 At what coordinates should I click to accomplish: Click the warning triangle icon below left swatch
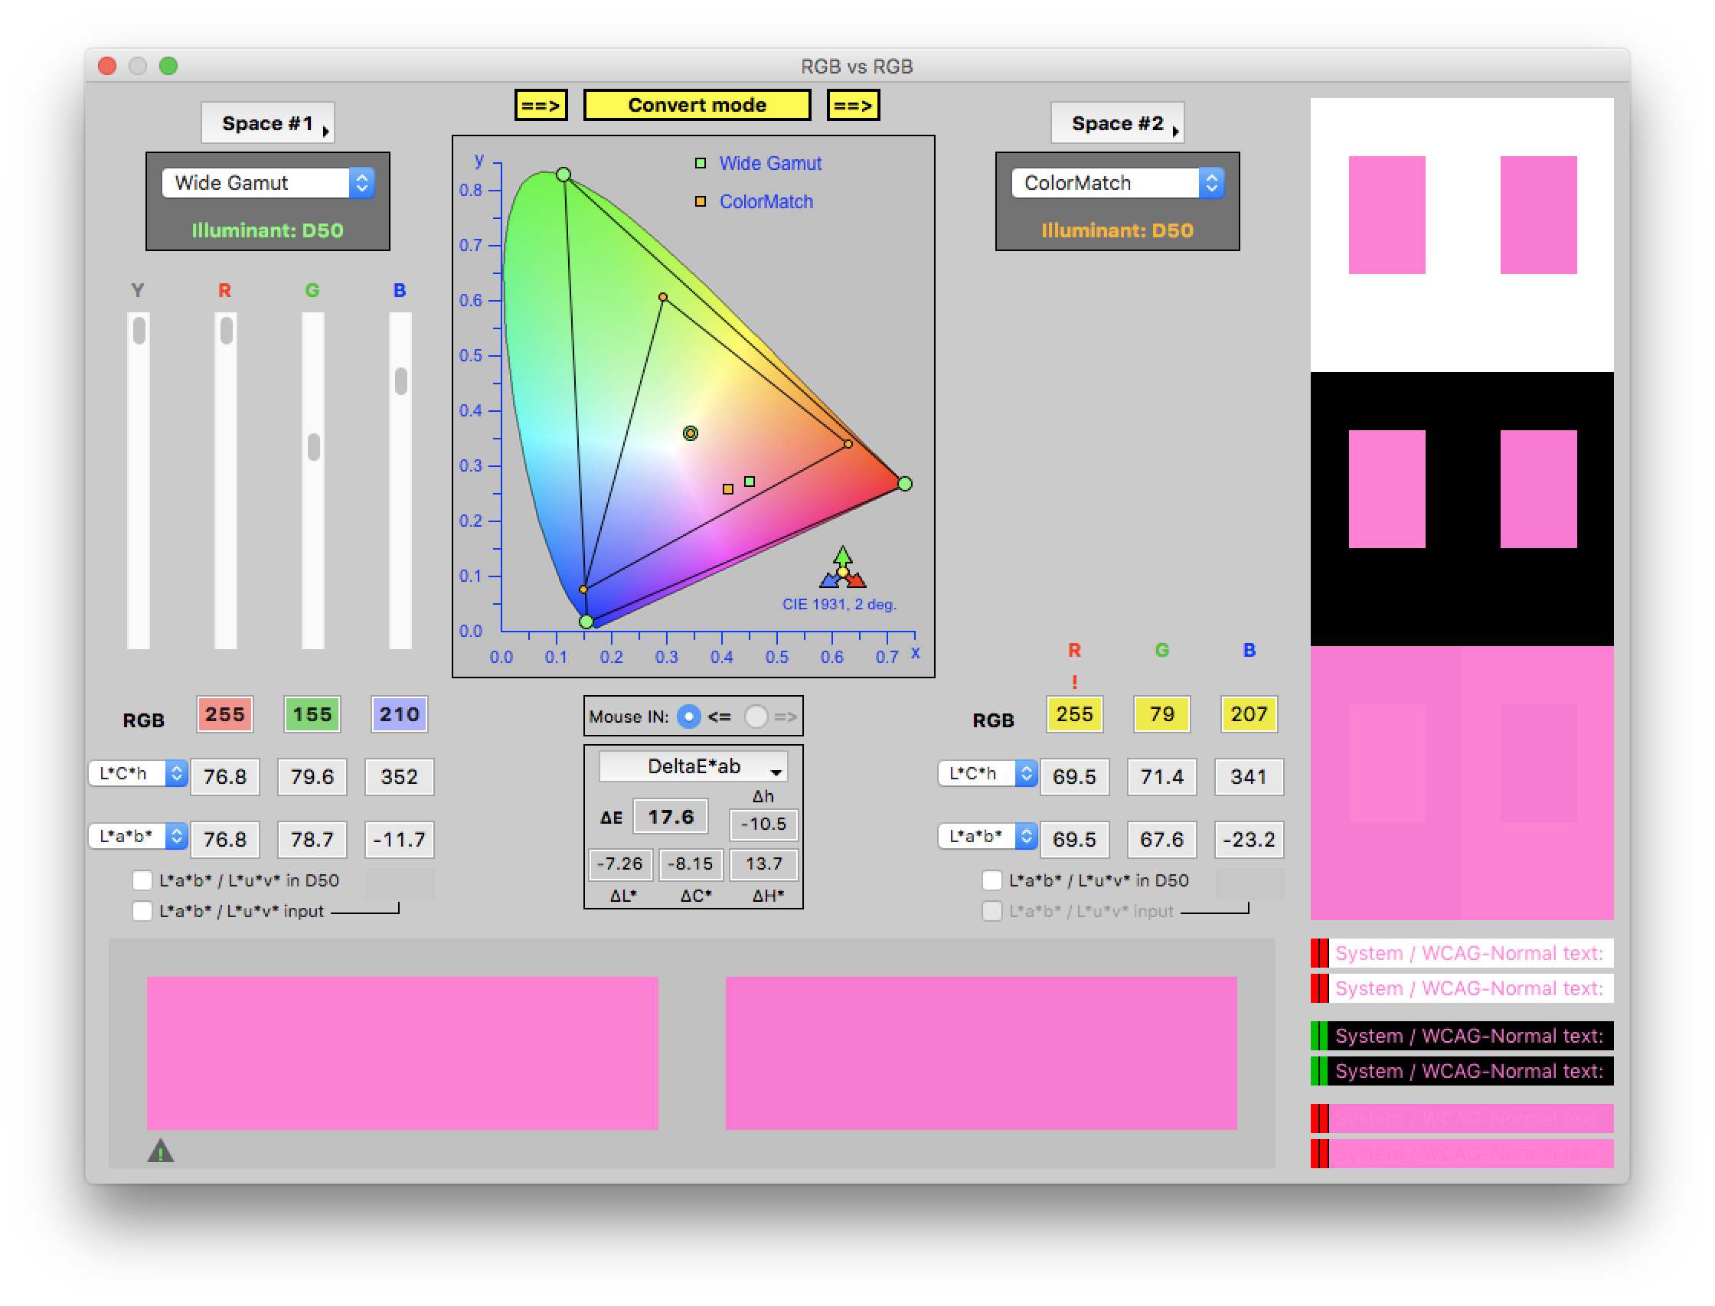point(161,1151)
